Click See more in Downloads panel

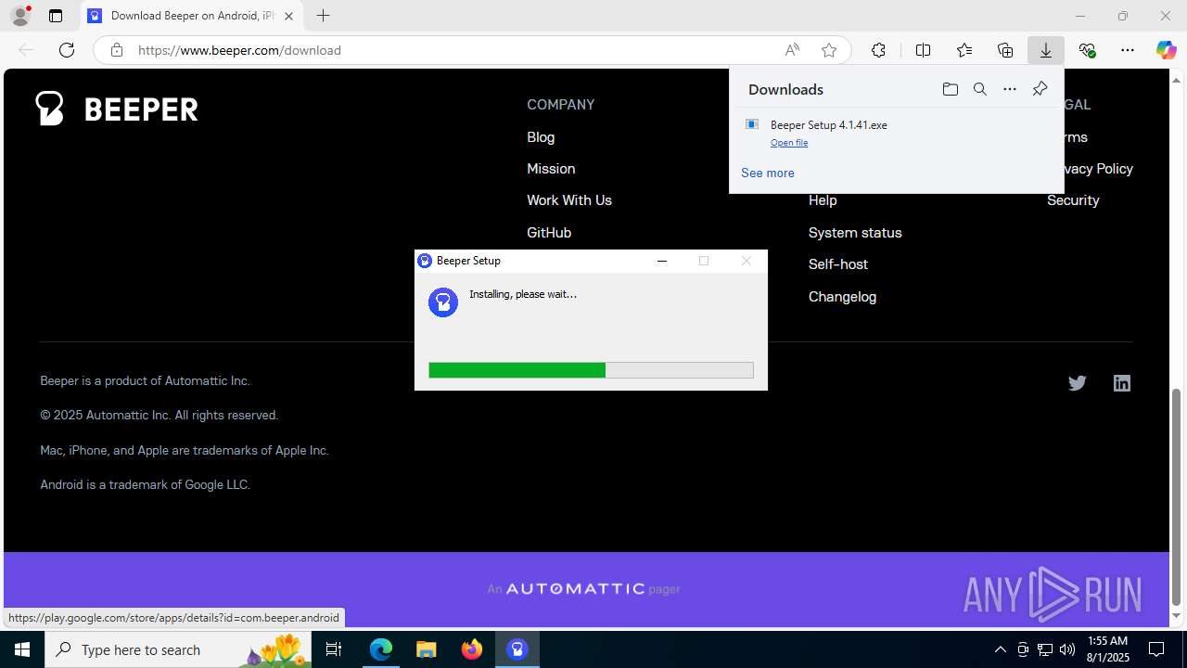point(768,173)
